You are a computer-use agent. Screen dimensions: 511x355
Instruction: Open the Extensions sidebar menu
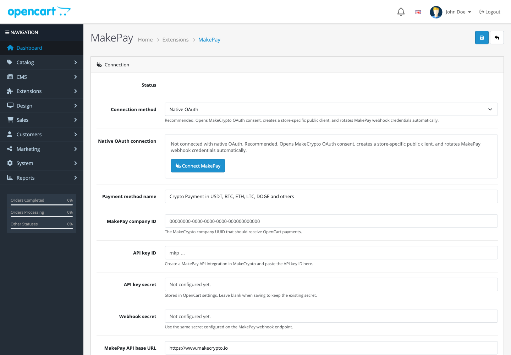tap(42, 91)
